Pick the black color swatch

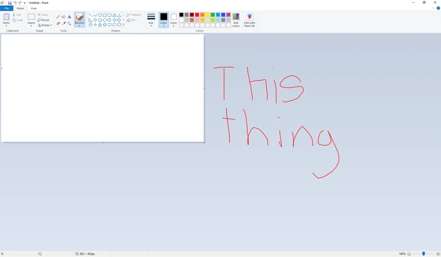182,15
